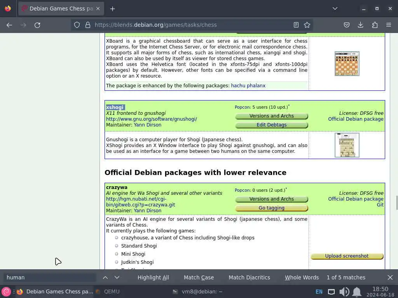This screenshot has width=398, height=298.
Task: Toggle Match Case in find bar
Action: [x=199, y=277]
